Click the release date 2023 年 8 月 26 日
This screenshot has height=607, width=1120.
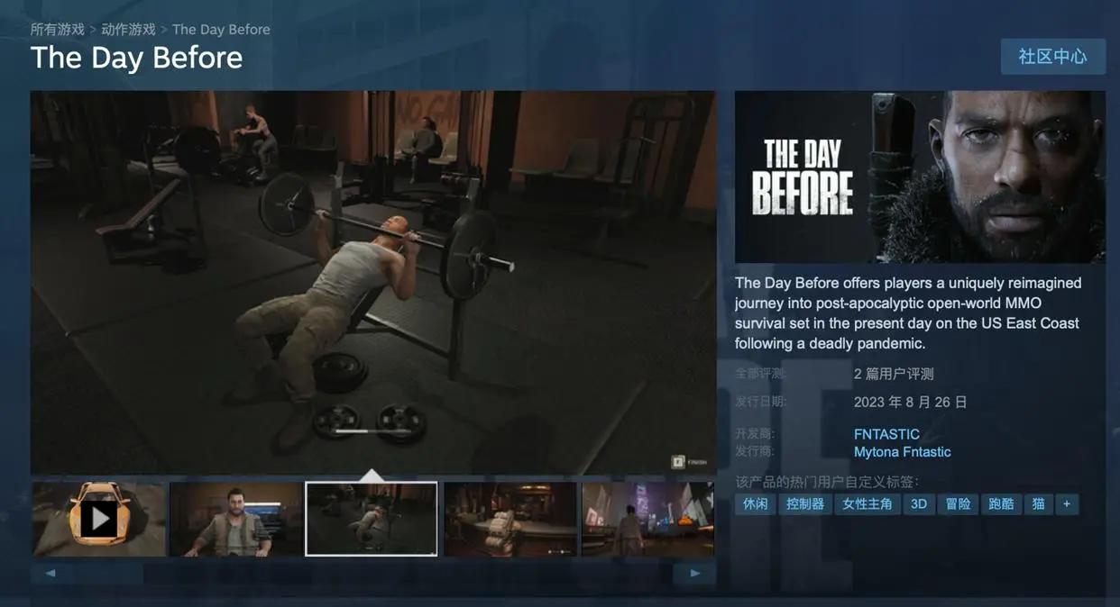(x=911, y=402)
